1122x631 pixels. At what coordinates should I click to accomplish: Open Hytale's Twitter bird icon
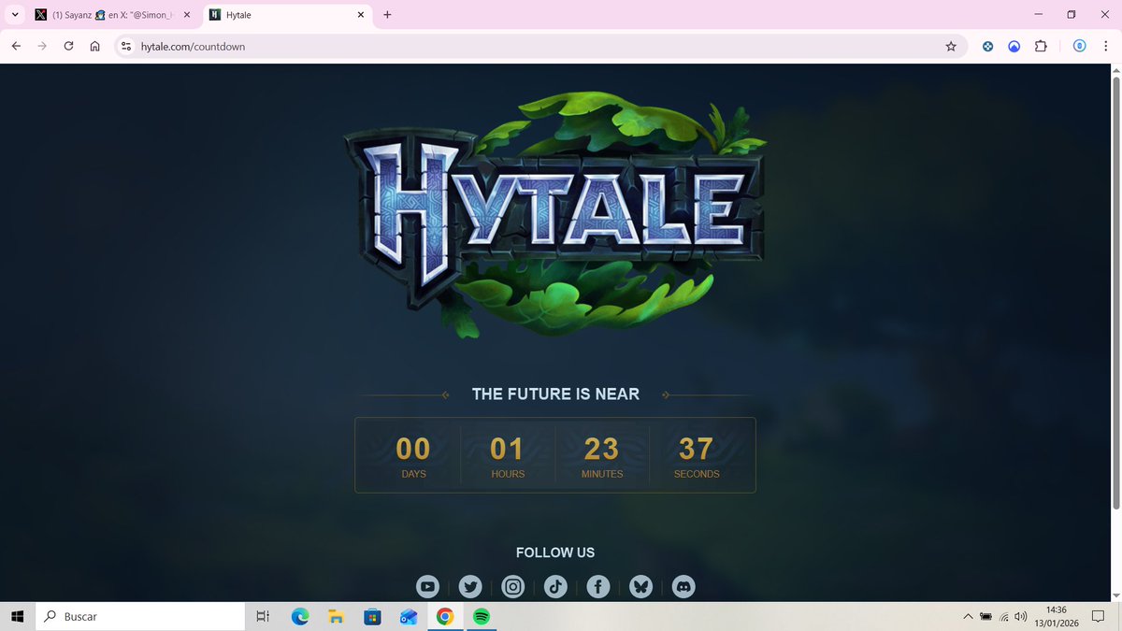pyautogui.click(x=470, y=587)
